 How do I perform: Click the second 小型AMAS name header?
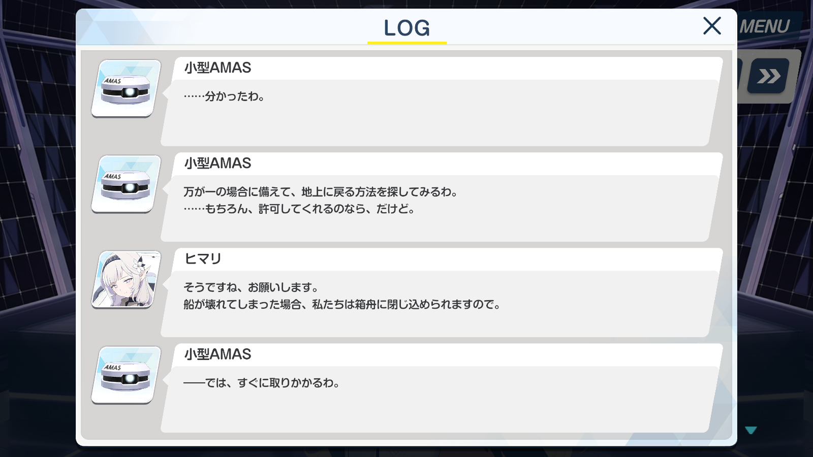tap(217, 163)
